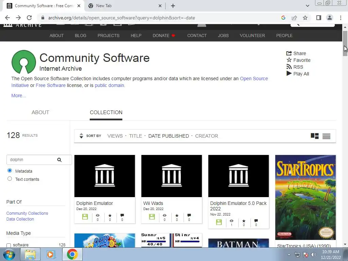Expand the tab search chevron
Image resolution: width=348 pixels, height=261 pixels.
[x=307, y=6]
